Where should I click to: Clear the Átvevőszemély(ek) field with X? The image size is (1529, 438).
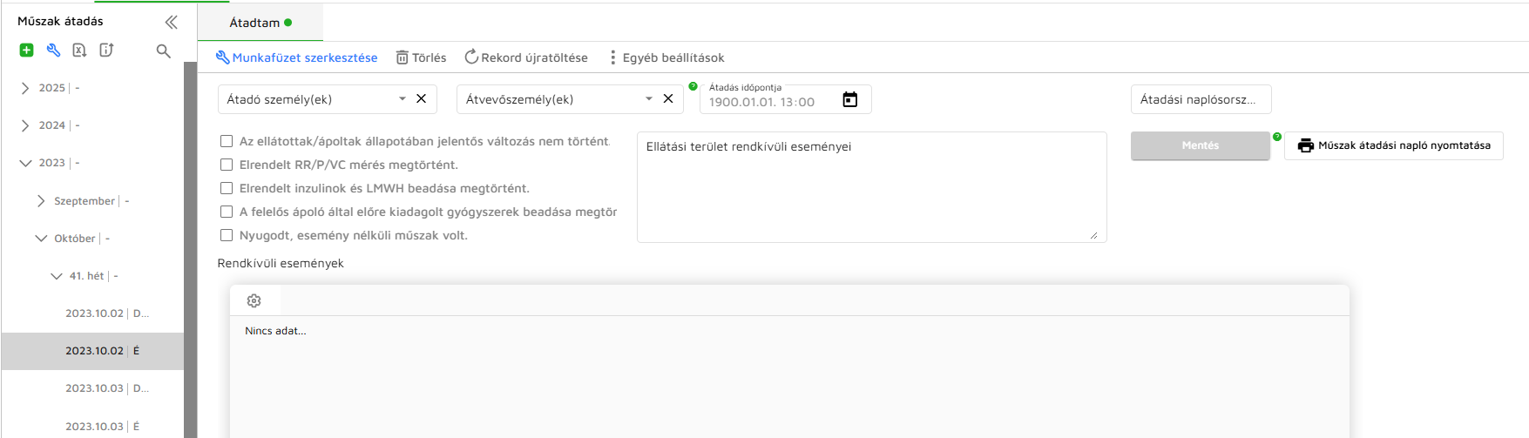pyautogui.click(x=668, y=99)
